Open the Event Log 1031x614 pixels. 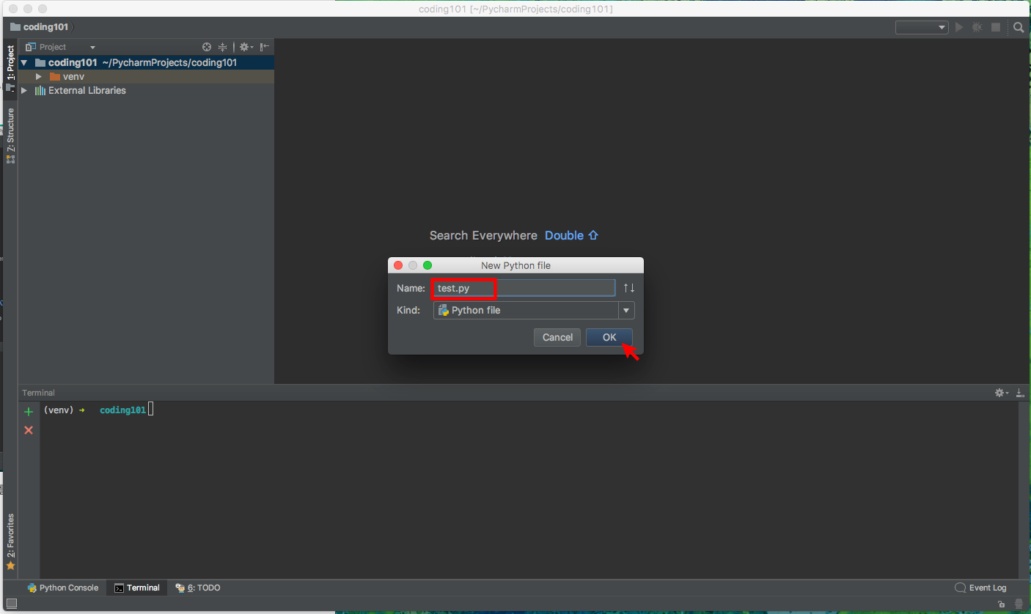[981, 588]
